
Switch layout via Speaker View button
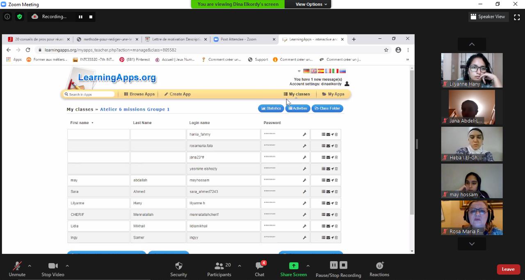488,17
